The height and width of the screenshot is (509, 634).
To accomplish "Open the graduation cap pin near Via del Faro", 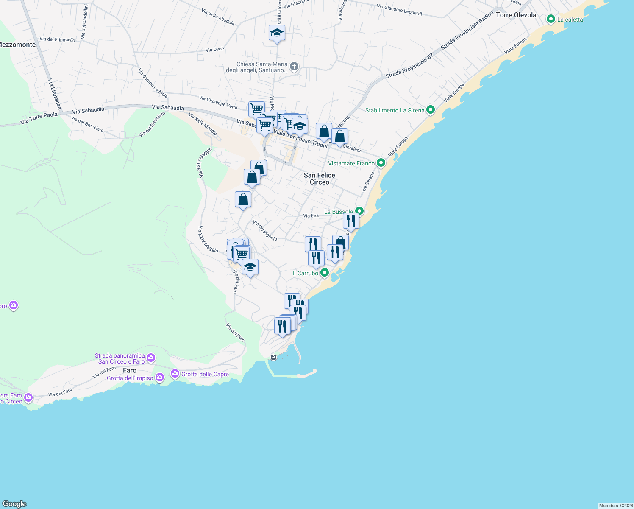I will 250,267.
